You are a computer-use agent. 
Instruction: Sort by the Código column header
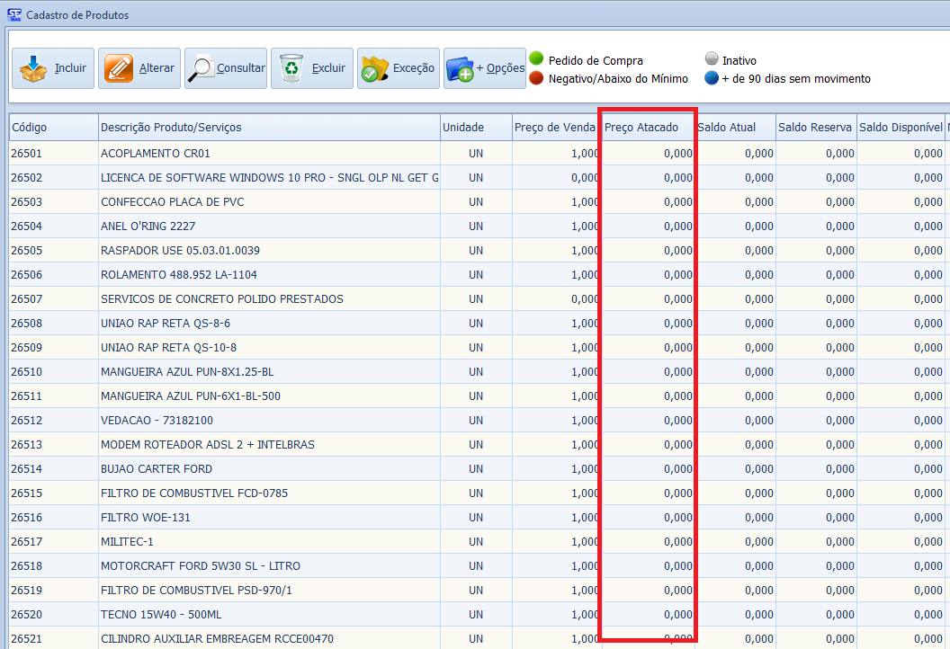coord(52,128)
